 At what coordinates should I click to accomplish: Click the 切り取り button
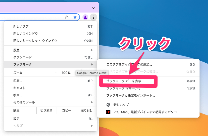46,110
